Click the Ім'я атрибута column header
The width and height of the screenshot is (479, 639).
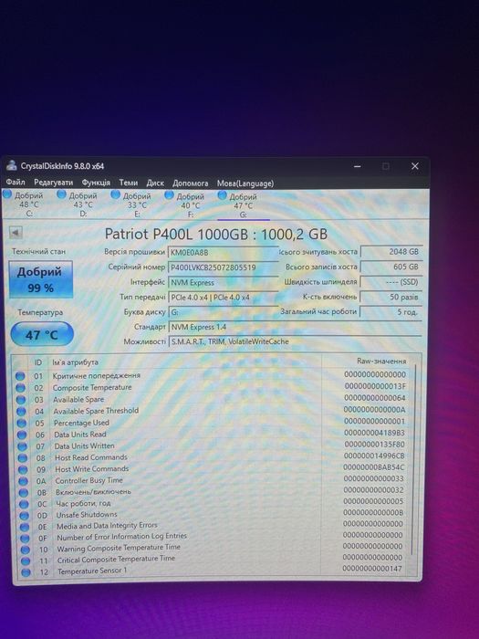[76, 361]
